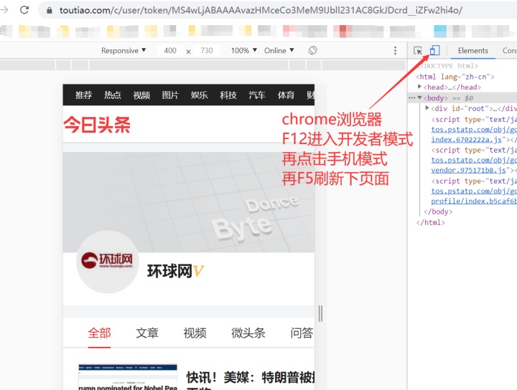Collapse the body element node
The width and height of the screenshot is (517, 390).
point(419,97)
